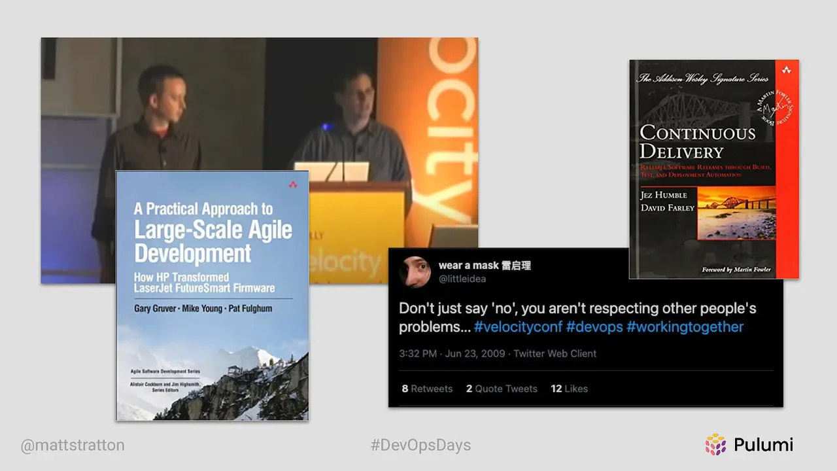Viewport: 837px width, 471px height.
Task: Click the Addison-Wesley logo on Continuous Delivery cover
Action: coord(787,69)
